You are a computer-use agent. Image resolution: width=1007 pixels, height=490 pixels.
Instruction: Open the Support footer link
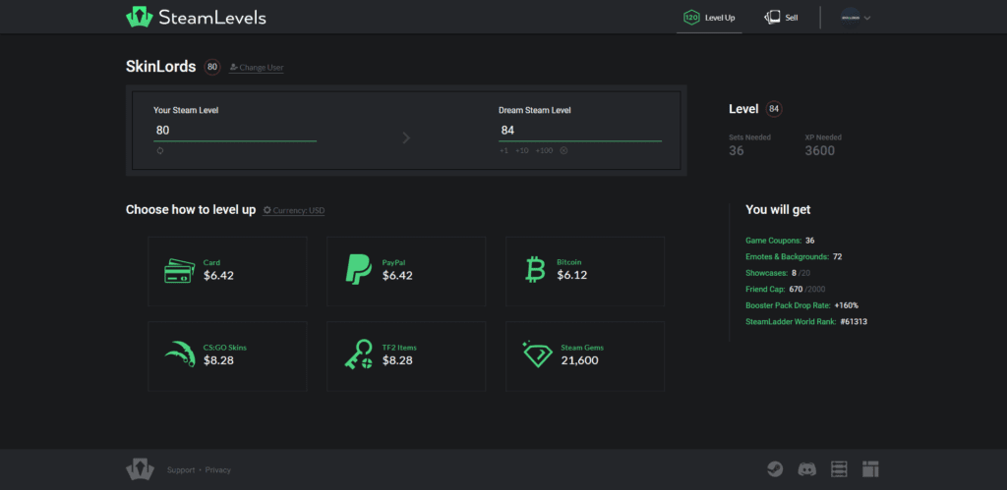point(181,470)
